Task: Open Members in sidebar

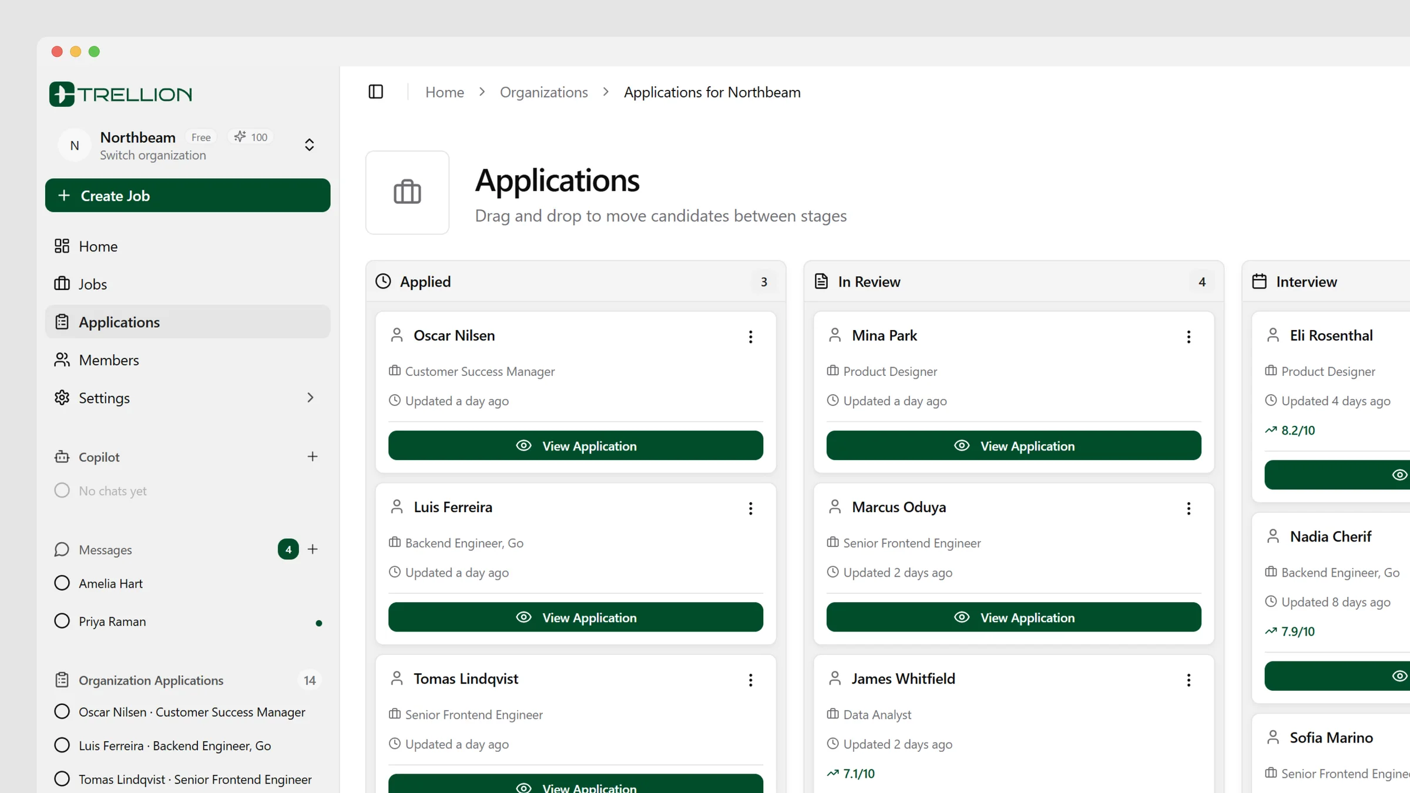Action: coord(188,359)
